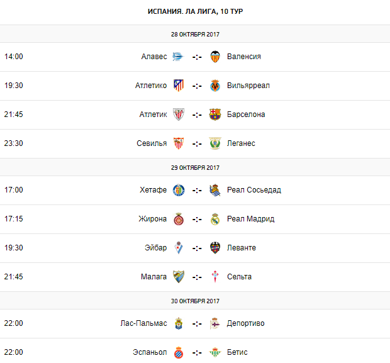Click the 28 октября 2017 date header
The width and height of the screenshot is (390, 363).
195,34
